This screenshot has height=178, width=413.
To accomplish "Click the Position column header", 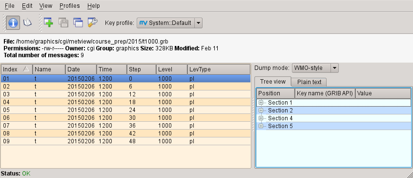I will click(275, 93).
